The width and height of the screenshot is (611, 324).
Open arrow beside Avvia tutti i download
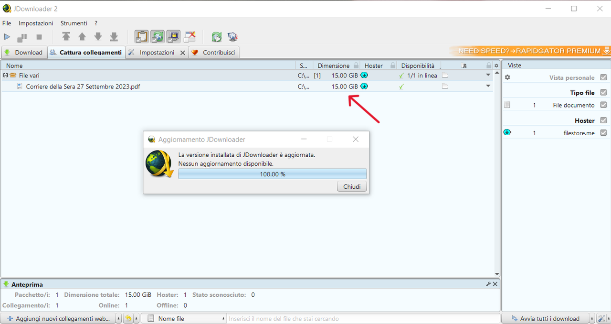click(x=592, y=318)
